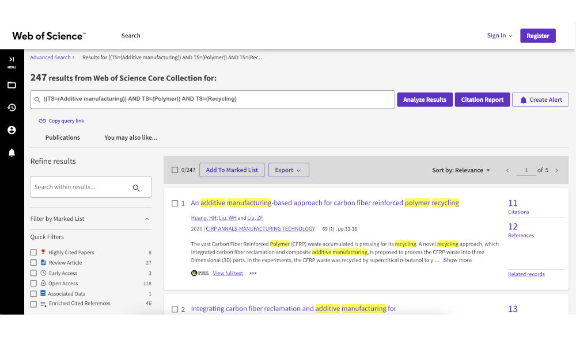Select the Publications tab

coord(63,138)
